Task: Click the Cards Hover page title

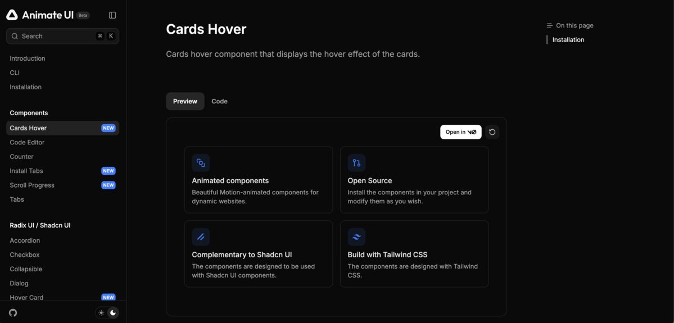Action: click(x=206, y=29)
